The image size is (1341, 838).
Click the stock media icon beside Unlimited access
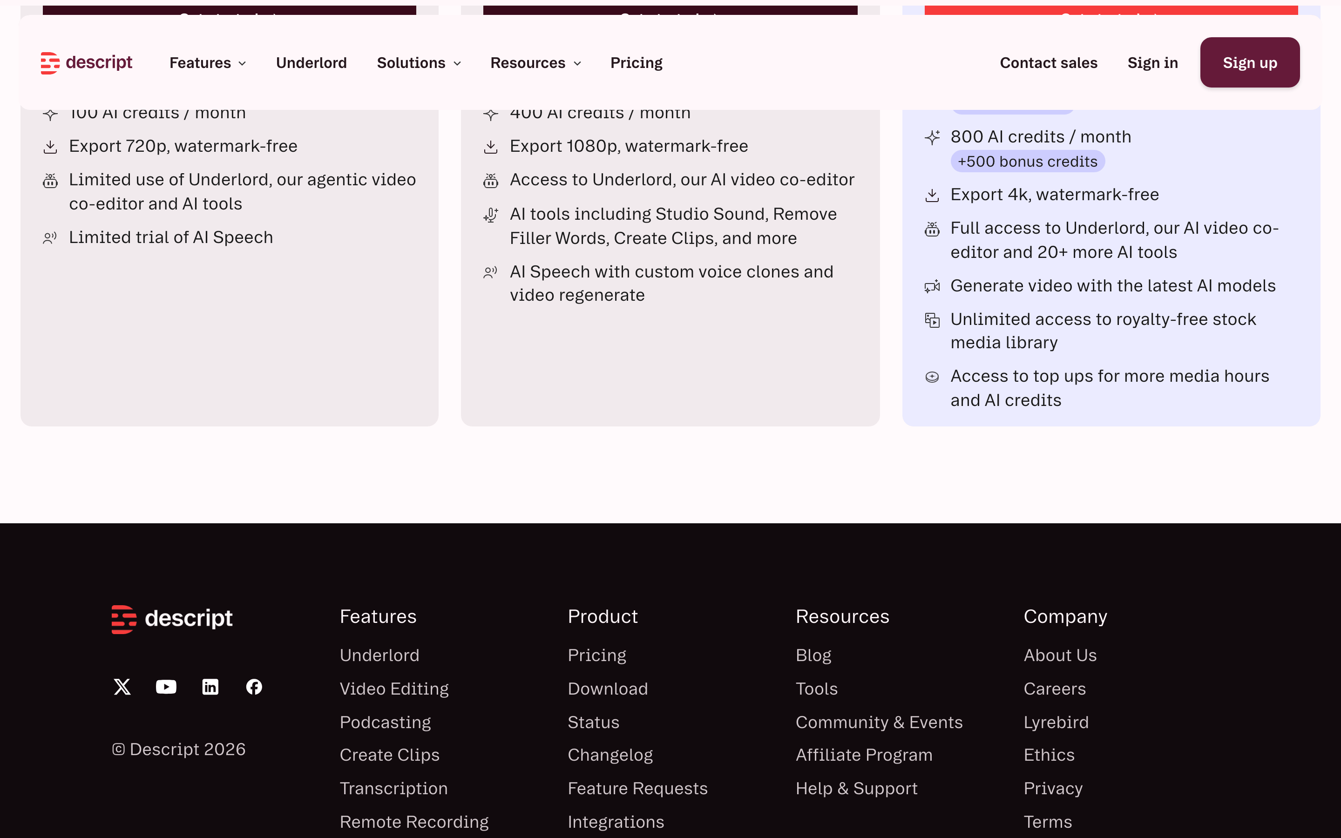pos(932,320)
